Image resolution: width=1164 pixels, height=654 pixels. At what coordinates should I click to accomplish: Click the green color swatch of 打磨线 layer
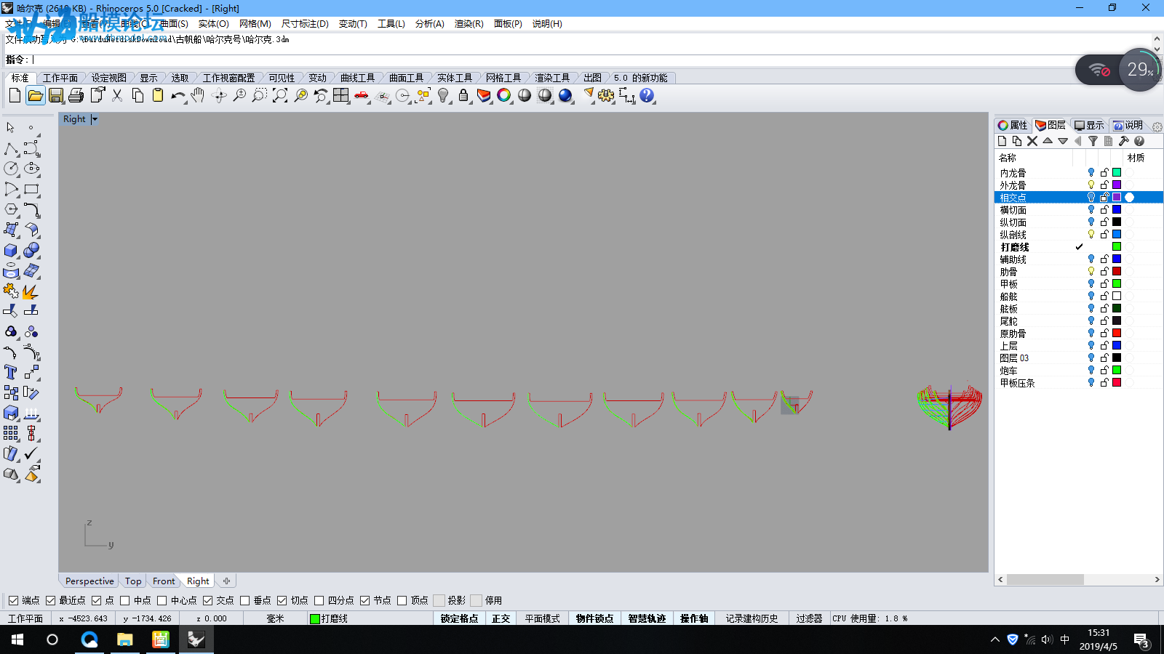click(x=1117, y=247)
